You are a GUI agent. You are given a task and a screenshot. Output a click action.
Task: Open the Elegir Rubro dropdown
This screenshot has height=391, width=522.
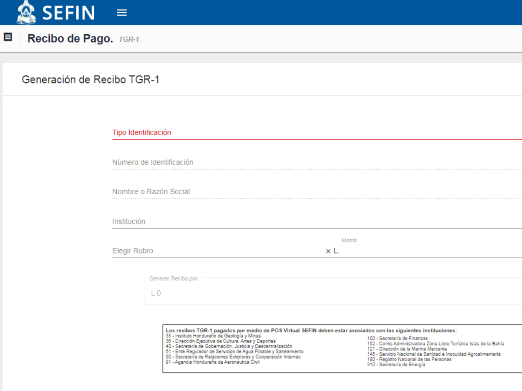click(x=192, y=251)
